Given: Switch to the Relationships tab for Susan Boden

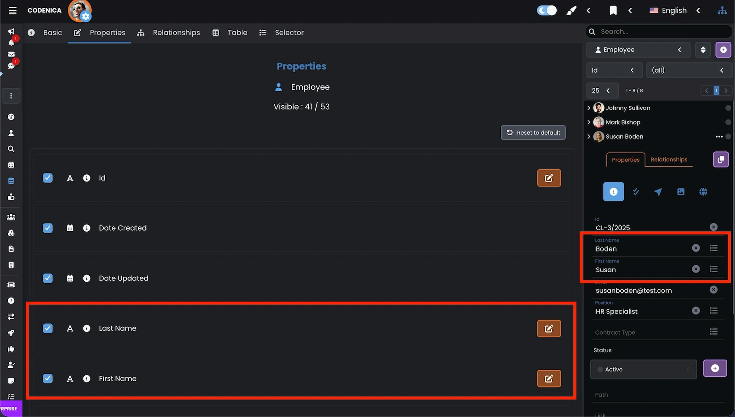Looking at the screenshot, I should click(669, 160).
